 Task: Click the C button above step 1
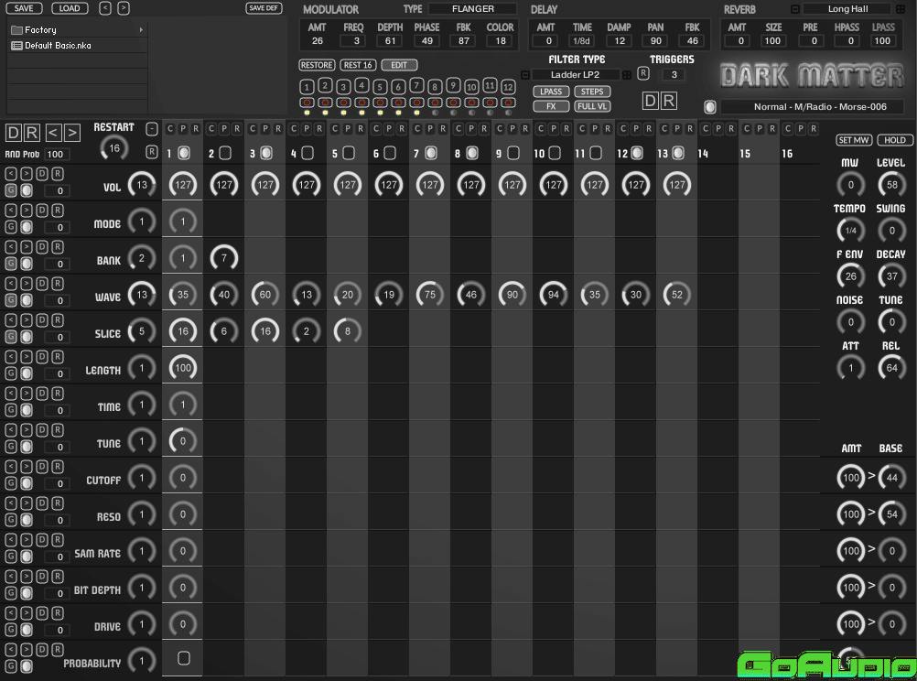coord(170,129)
